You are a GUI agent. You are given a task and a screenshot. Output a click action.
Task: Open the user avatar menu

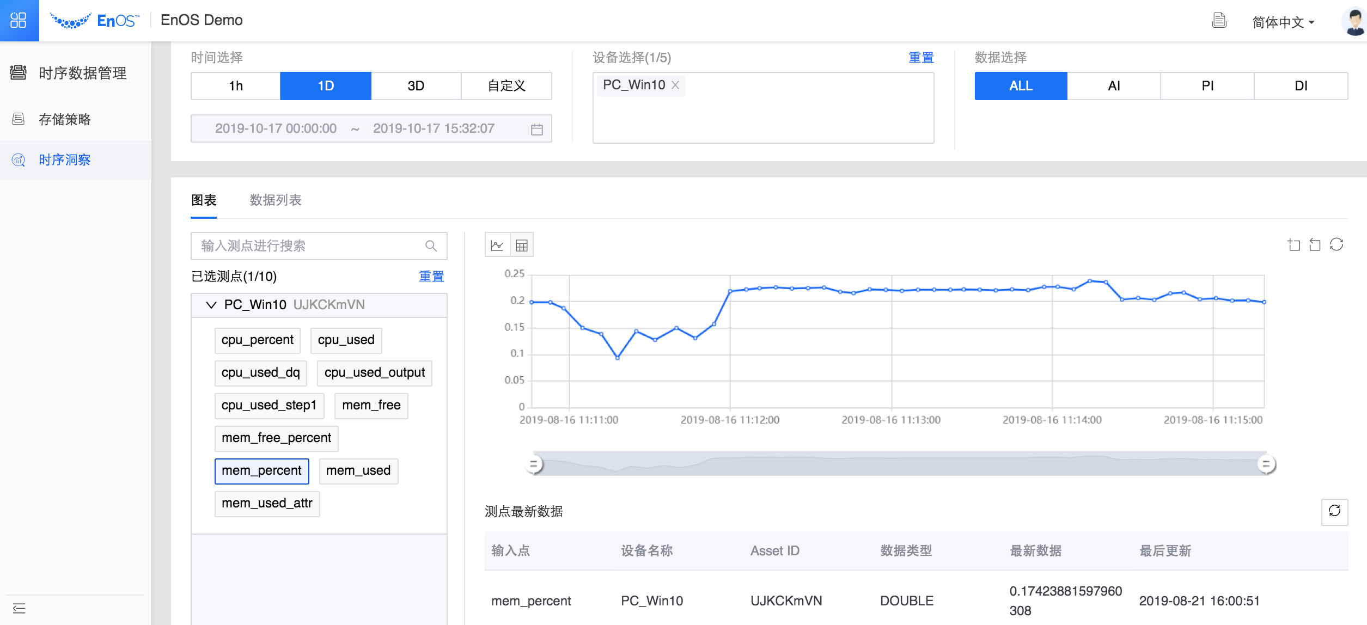point(1354,22)
